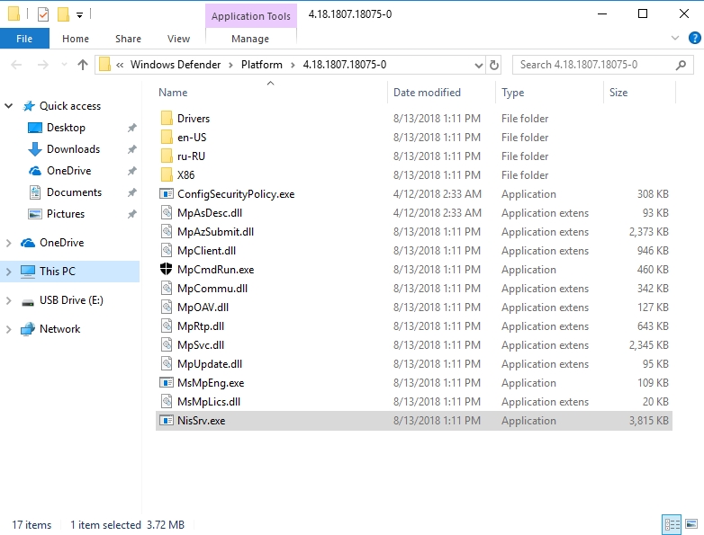Click Windows Defender in address breadcrumb
704x535 pixels.
(176, 65)
